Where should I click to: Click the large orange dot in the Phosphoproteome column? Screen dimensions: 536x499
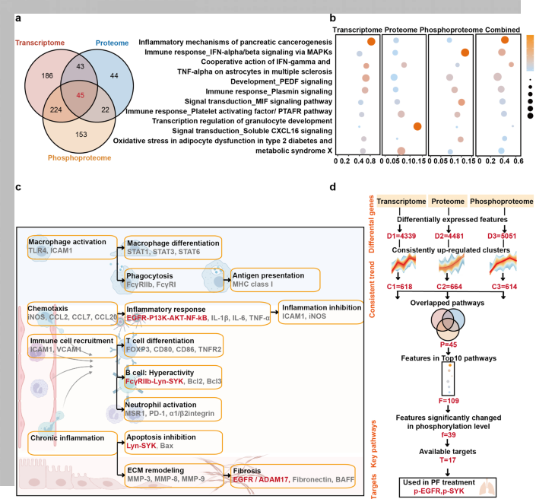coord(465,52)
